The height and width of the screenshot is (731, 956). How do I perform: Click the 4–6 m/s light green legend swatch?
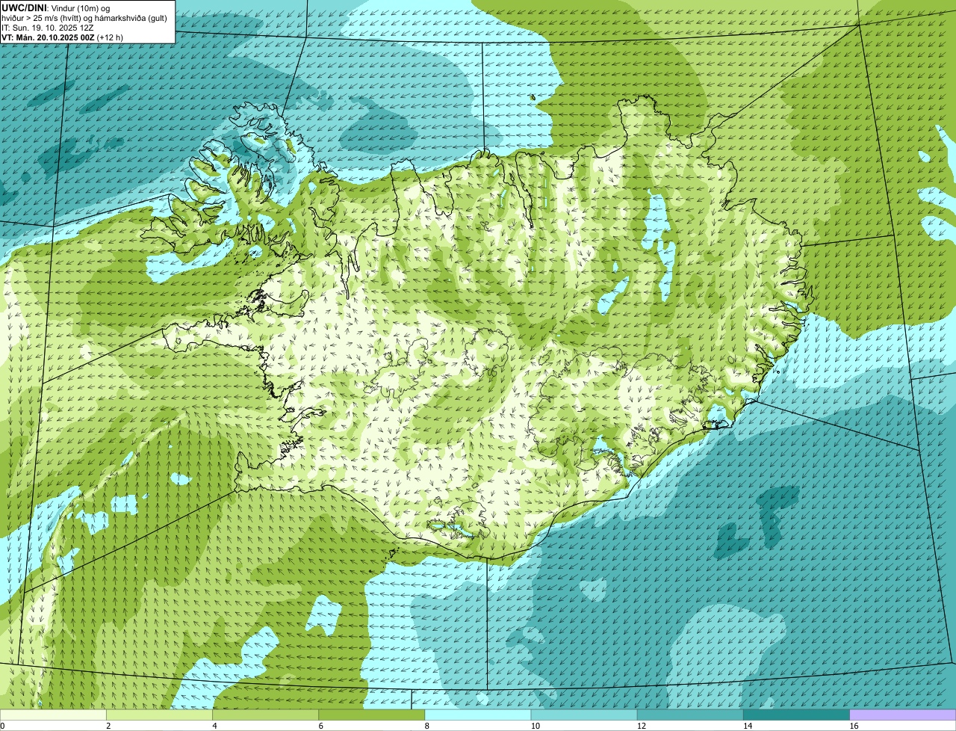coord(265,715)
